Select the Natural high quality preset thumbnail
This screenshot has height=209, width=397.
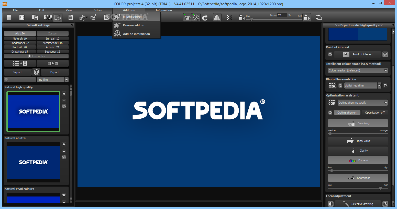tap(33, 112)
